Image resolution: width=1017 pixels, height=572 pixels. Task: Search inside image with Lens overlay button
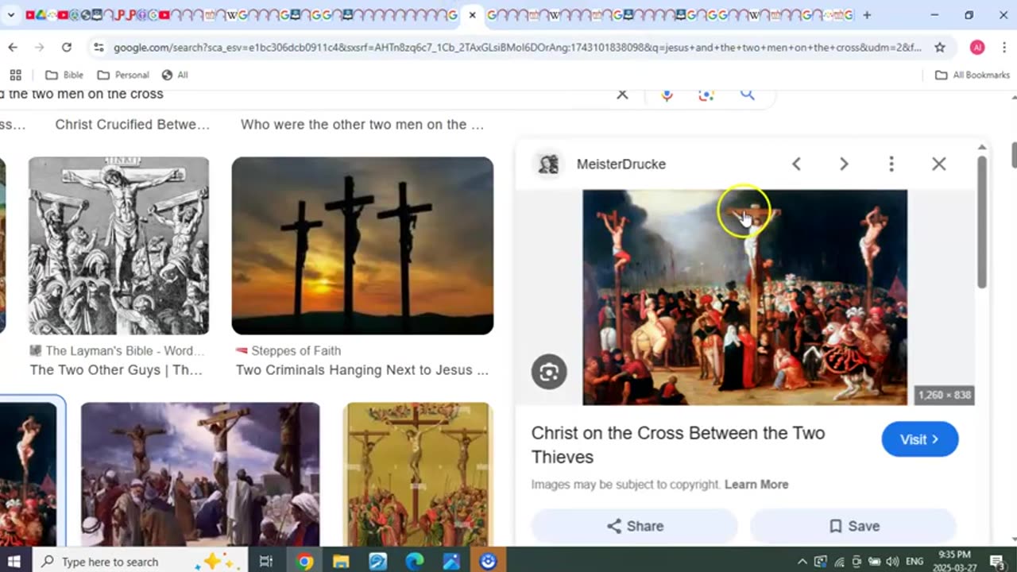[x=549, y=372]
